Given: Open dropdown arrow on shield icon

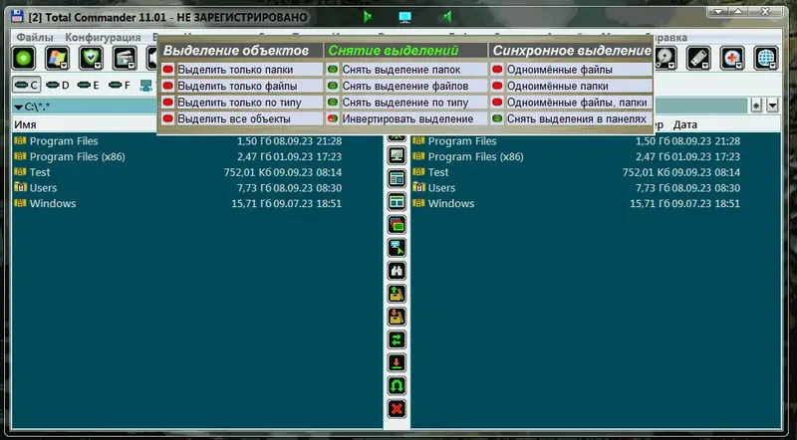Looking at the screenshot, I should click(98, 66).
